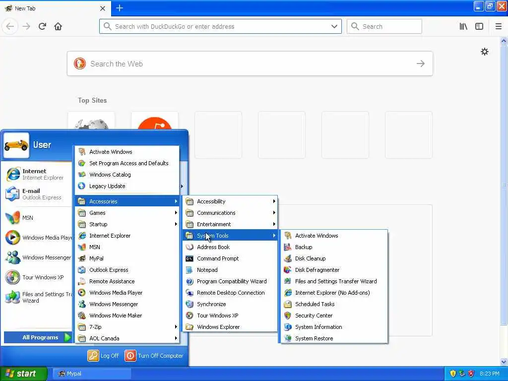This screenshot has width=508, height=381.
Task: Click the Windows start button
Action: [23, 374]
